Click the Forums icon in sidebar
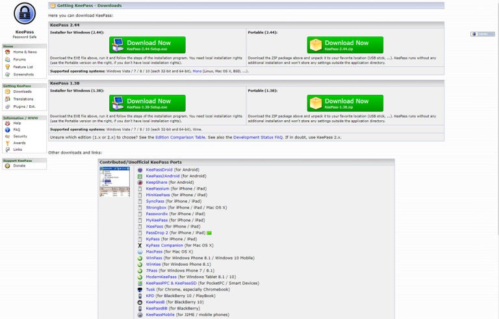This screenshot has height=319, width=499. [x=7, y=59]
